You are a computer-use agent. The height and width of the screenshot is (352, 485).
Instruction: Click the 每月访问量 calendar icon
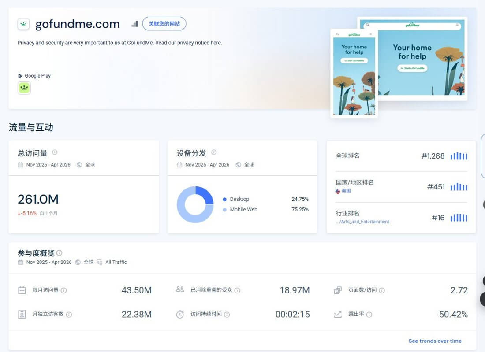click(x=22, y=290)
